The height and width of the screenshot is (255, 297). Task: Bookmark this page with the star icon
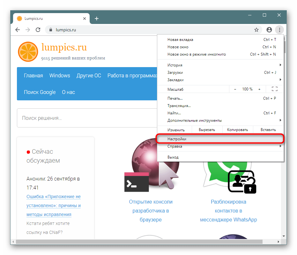click(256, 30)
